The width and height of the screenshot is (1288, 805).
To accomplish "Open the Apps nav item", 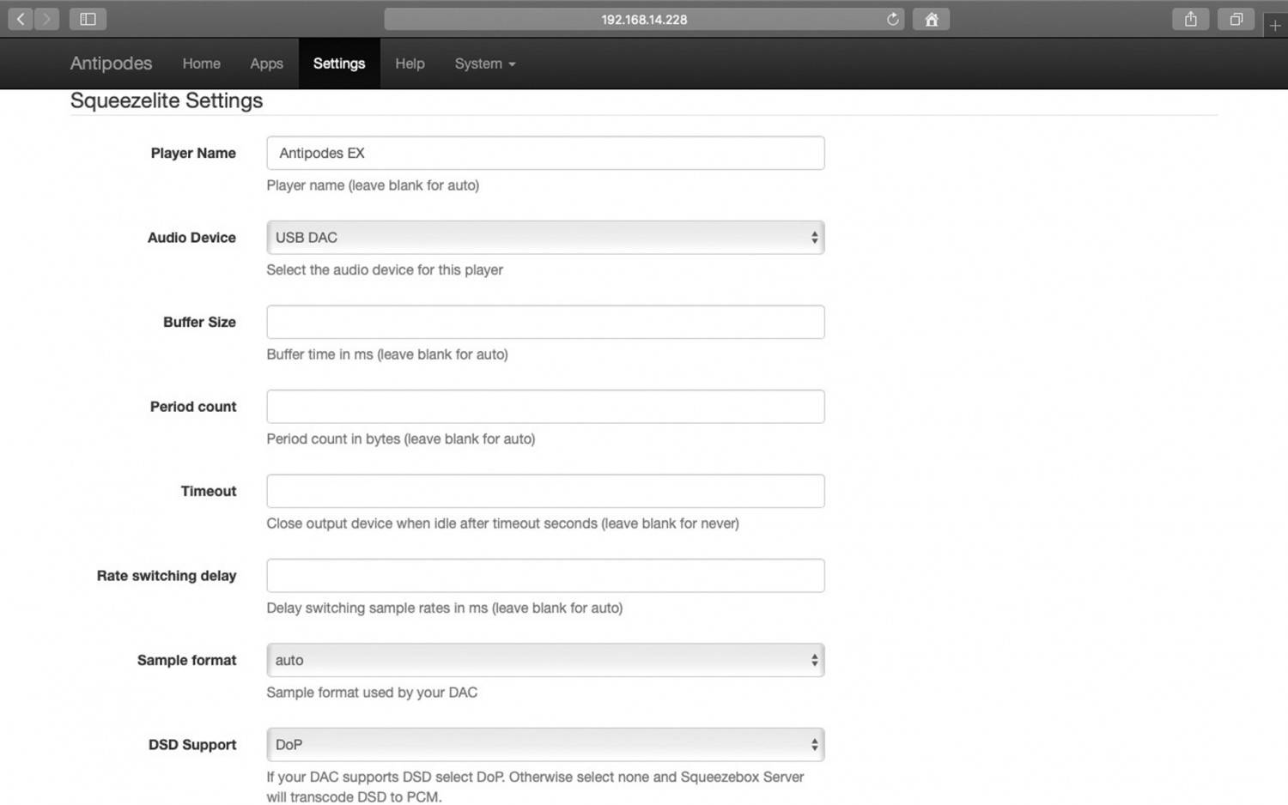I will click(x=266, y=64).
